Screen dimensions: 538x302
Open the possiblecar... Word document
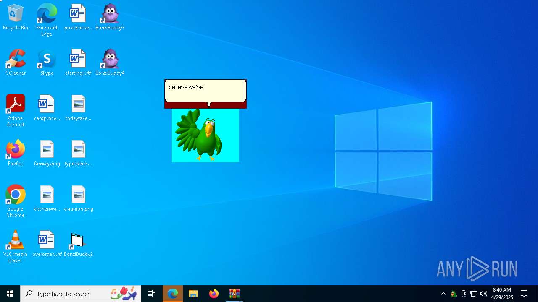78,18
